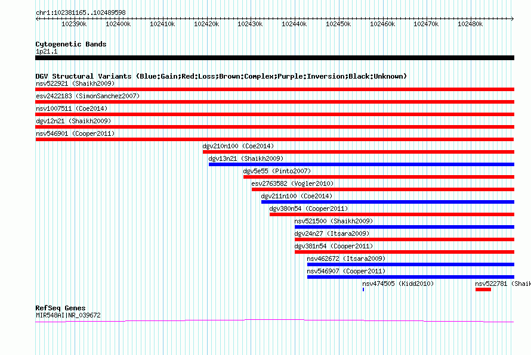This screenshot has height=355, width=531.
Task: Open the esv2422183 (SimonSanchez2007) variant
Action: (x=88, y=96)
